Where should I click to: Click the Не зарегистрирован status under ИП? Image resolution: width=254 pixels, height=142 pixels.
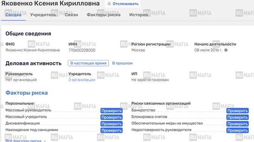click(150, 80)
